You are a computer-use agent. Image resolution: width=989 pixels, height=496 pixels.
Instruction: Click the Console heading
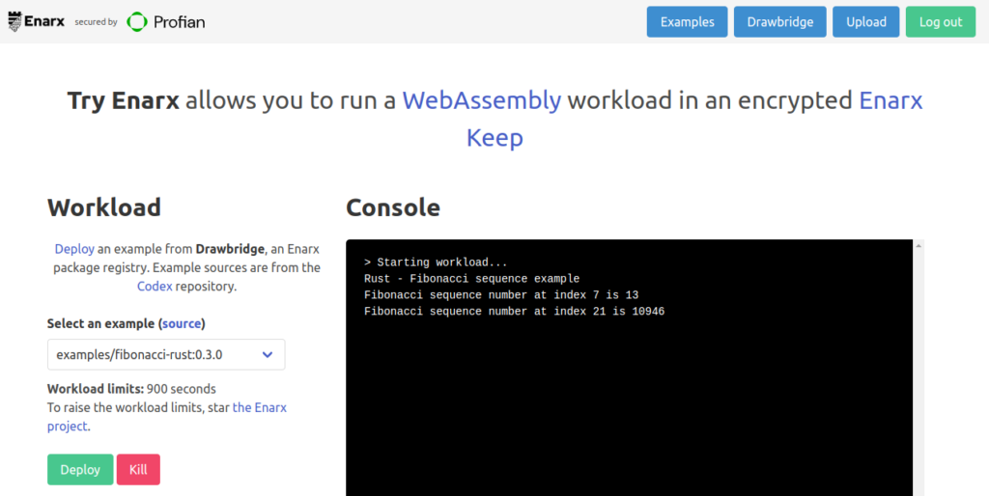(x=392, y=207)
